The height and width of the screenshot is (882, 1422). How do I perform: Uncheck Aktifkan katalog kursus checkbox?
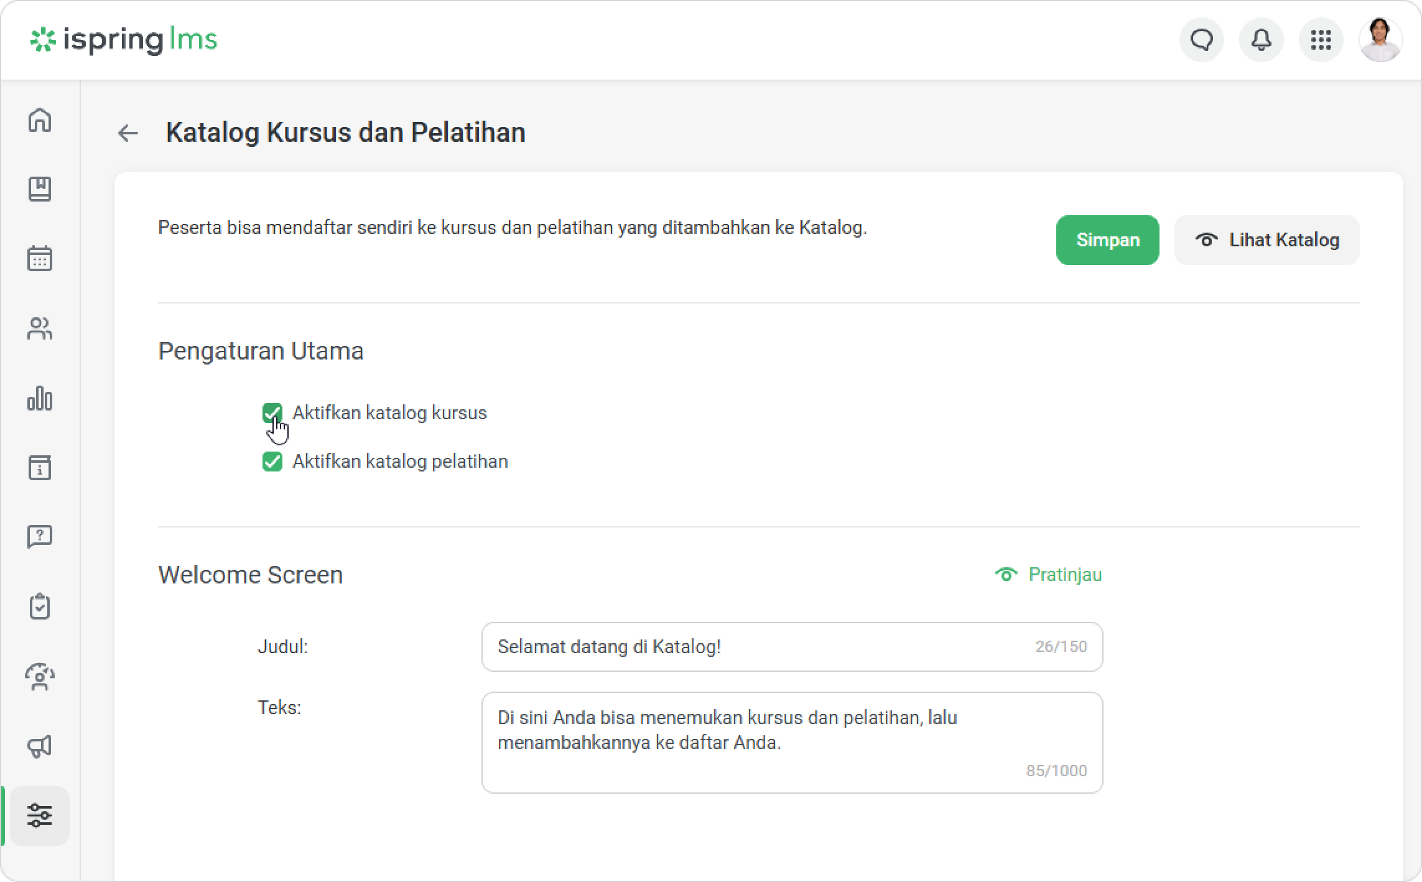pos(272,412)
